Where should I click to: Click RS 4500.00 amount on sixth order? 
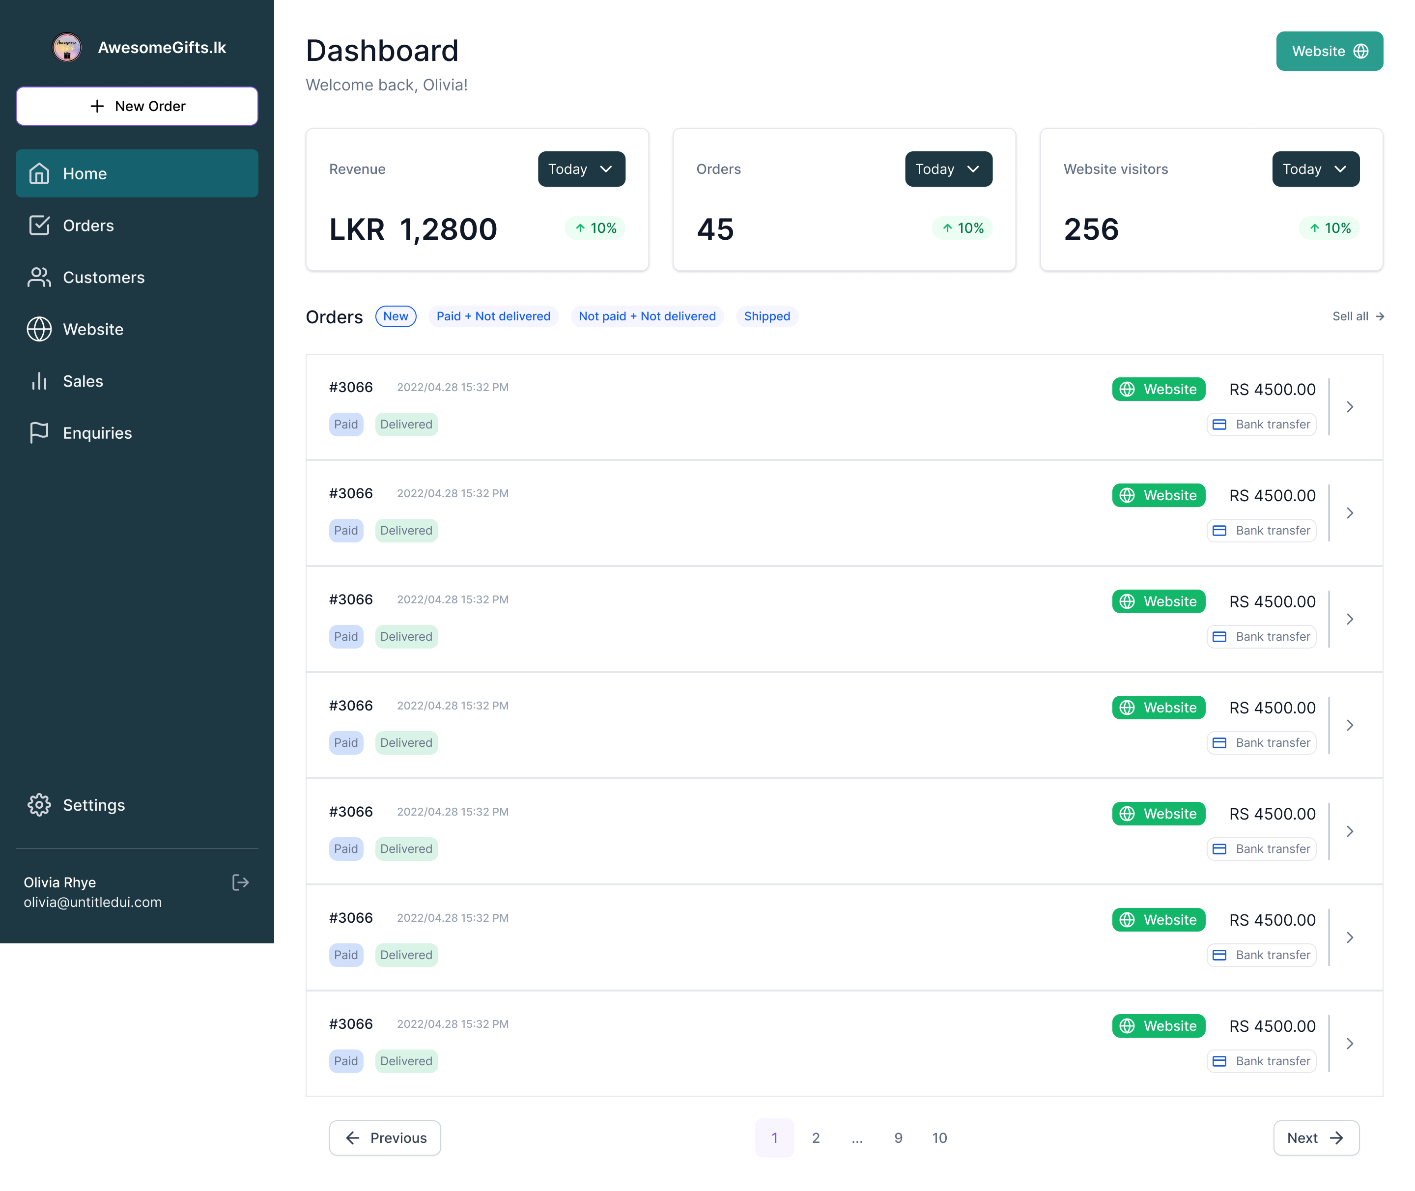click(1272, 920)
